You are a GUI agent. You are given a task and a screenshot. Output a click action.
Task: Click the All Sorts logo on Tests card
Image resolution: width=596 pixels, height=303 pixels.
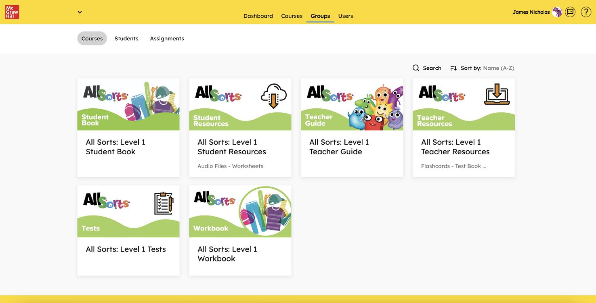pos(106,201)
